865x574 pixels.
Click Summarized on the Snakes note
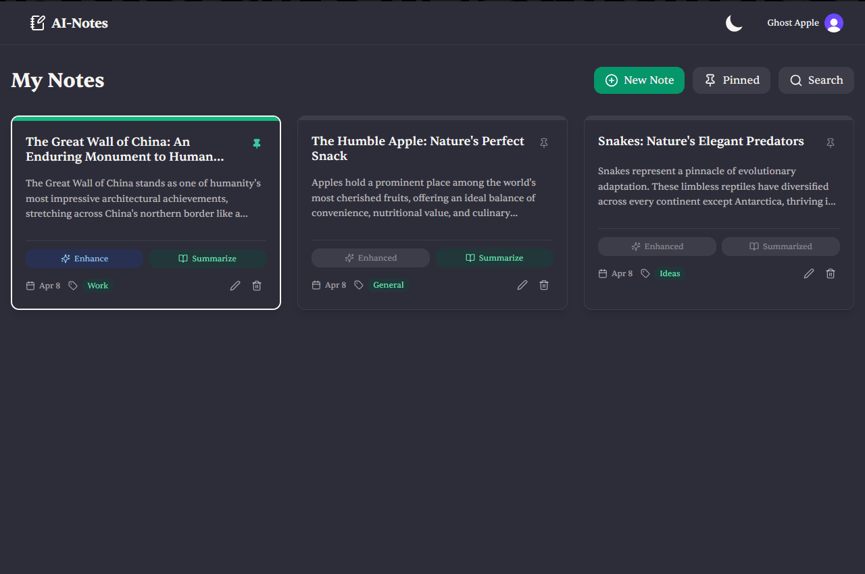[x=781, y=246]
